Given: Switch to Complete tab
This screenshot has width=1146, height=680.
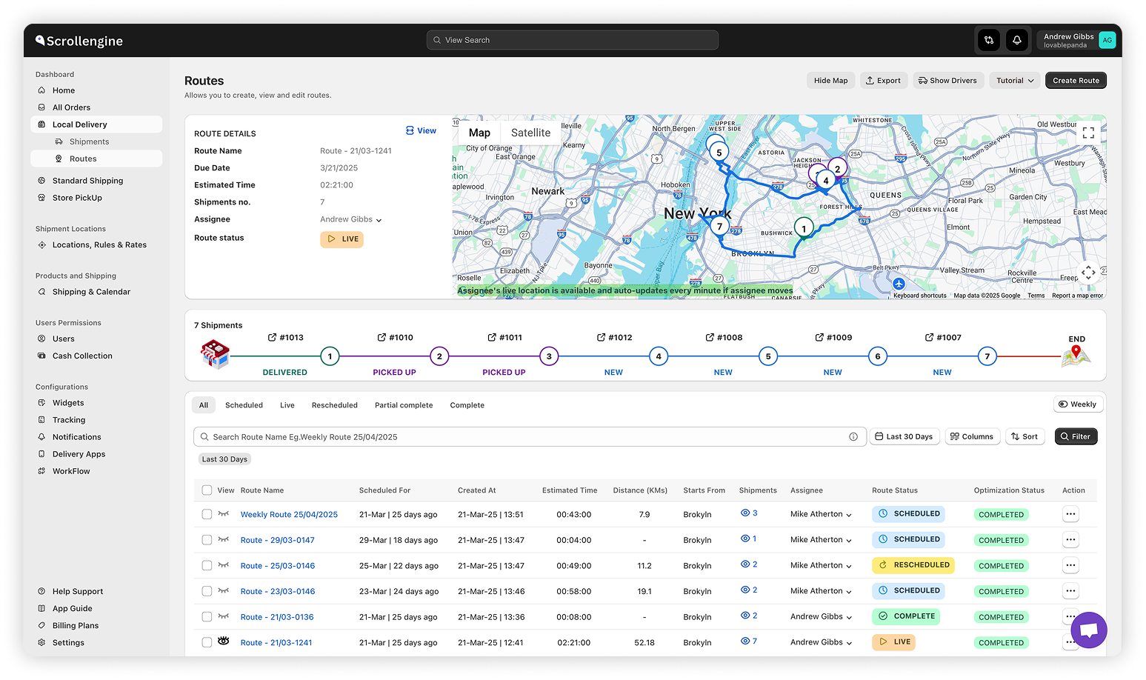Looking at the screenshot, I should (x=467, y=405).
